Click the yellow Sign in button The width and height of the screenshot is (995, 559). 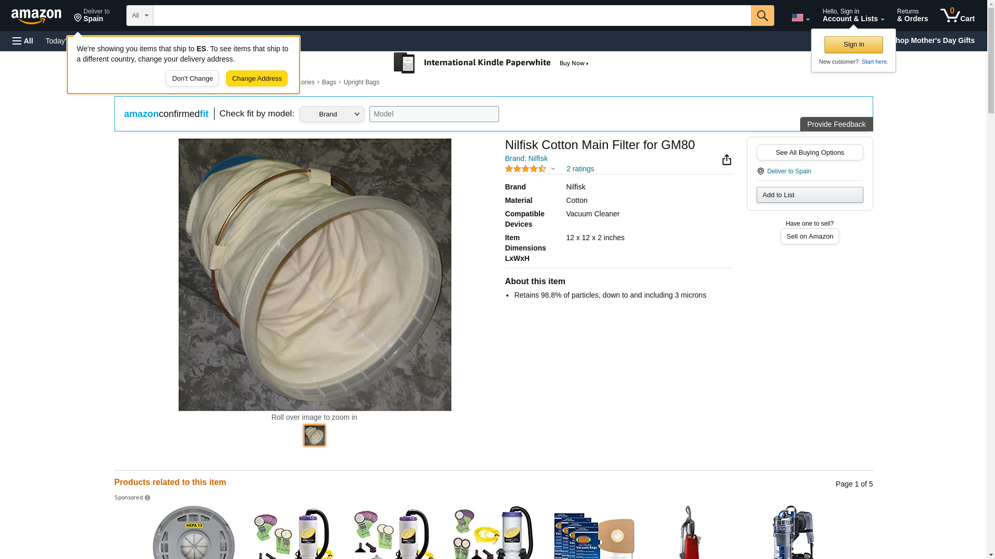[853, 45]
